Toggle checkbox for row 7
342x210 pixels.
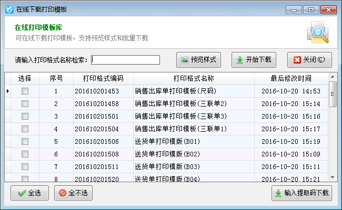25,166
